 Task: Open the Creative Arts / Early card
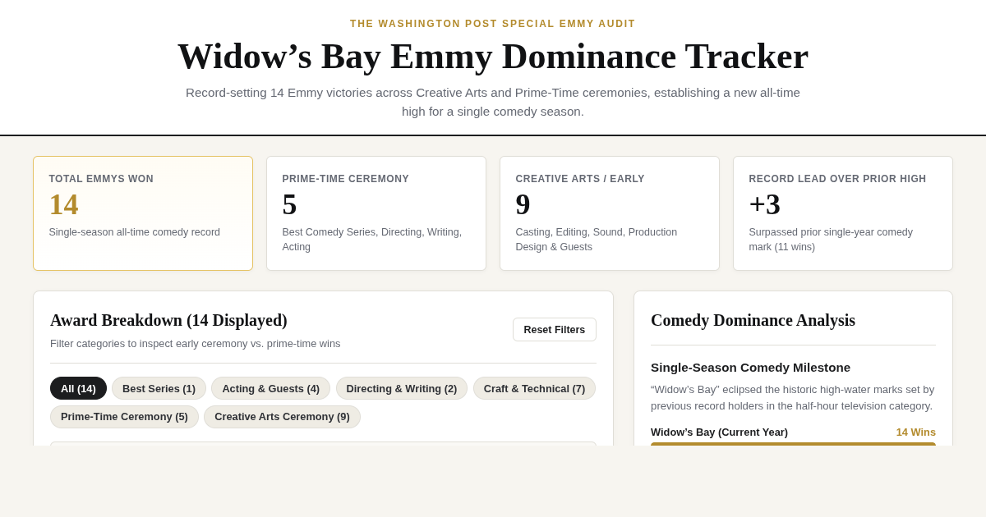pos(610,213)
